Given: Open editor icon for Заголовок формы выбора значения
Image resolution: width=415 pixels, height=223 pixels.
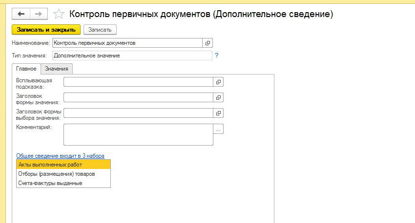Looking at the screenshot, I should tap(218, 113).
